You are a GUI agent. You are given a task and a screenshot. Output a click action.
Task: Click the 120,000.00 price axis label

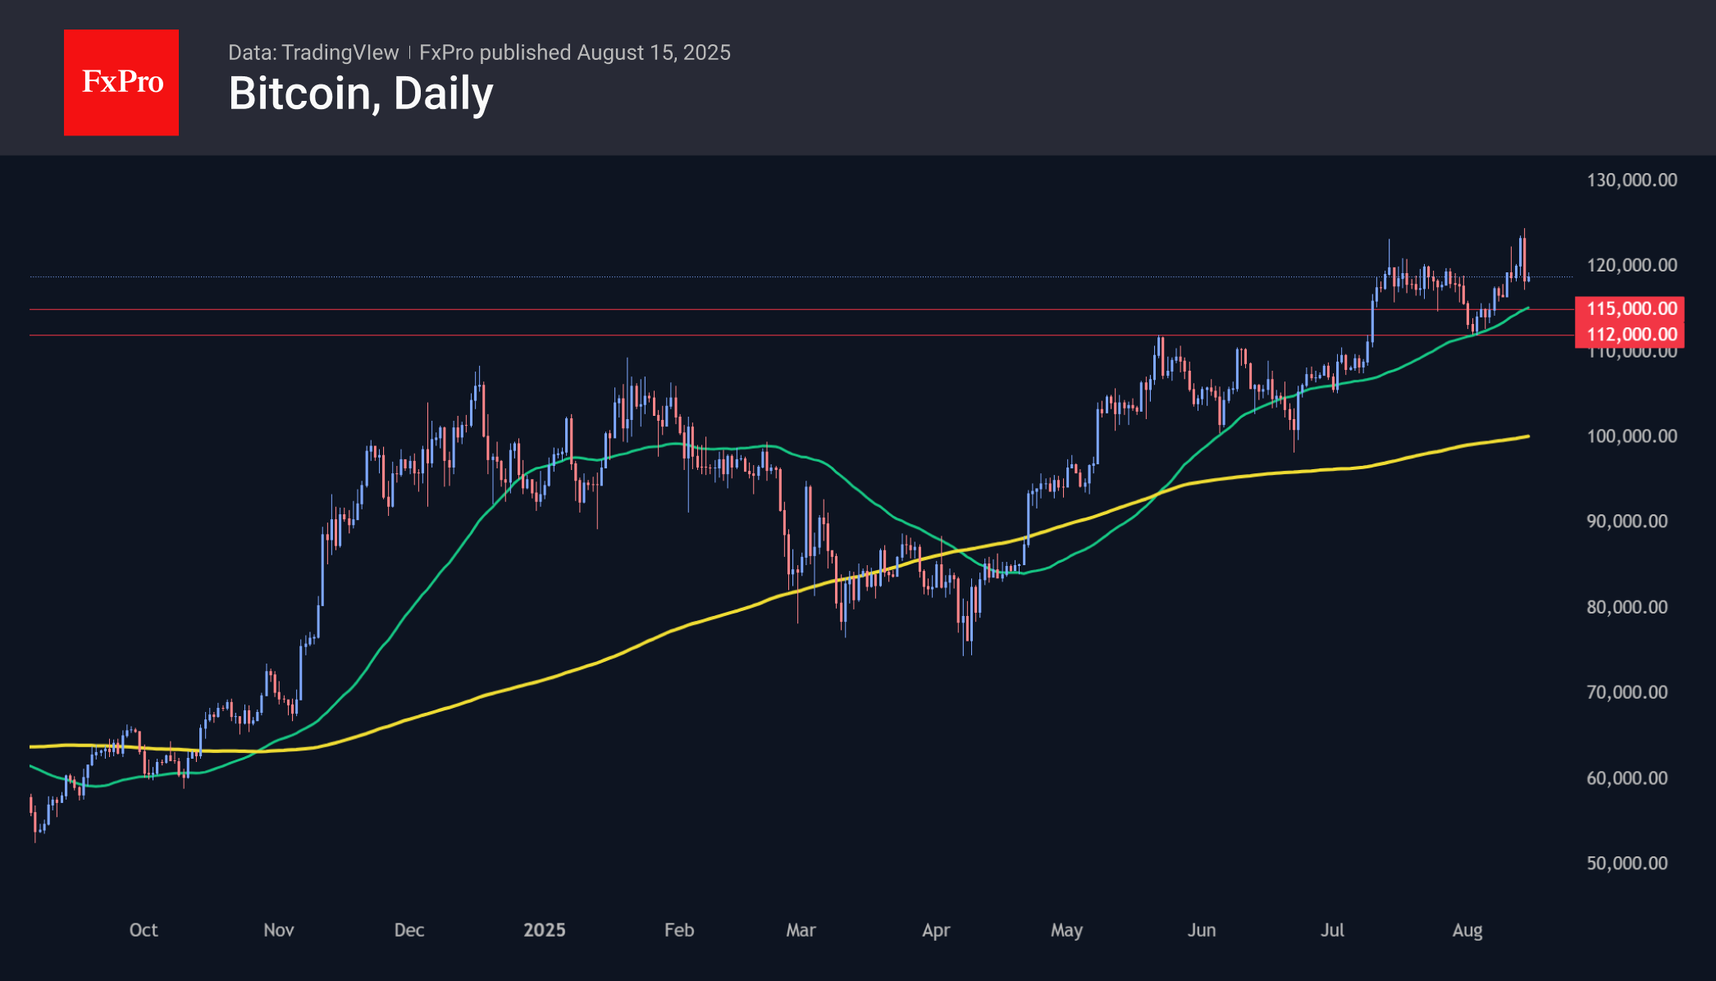point(1632,265)
